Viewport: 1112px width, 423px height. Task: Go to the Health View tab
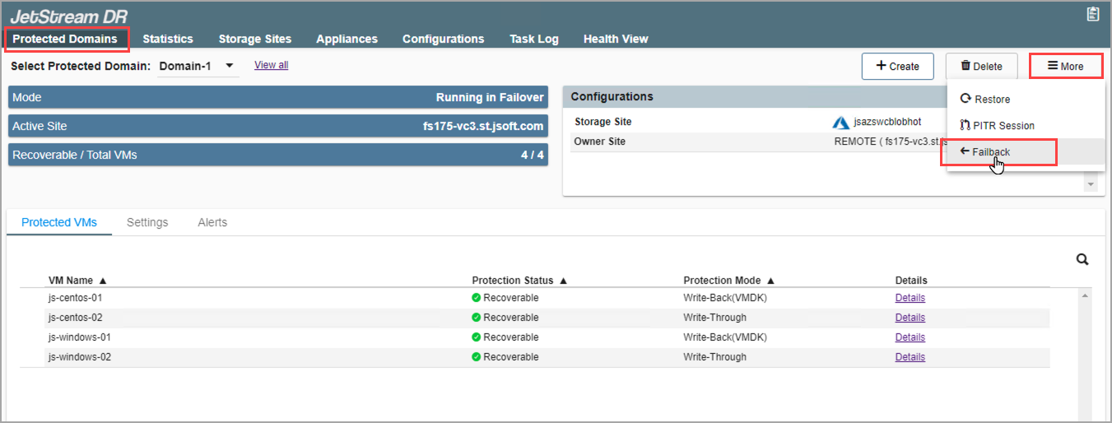(616, 39)
